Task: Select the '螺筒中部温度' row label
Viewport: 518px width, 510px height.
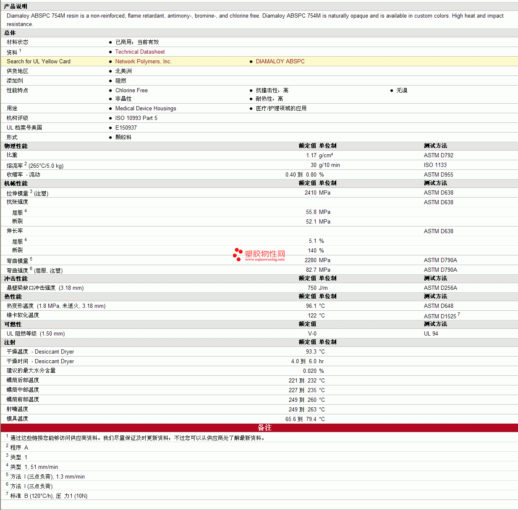Action: pos(23,390)
